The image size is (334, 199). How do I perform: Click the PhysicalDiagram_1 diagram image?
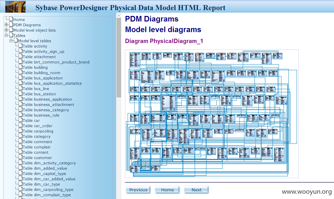click(x=212, y=114)
